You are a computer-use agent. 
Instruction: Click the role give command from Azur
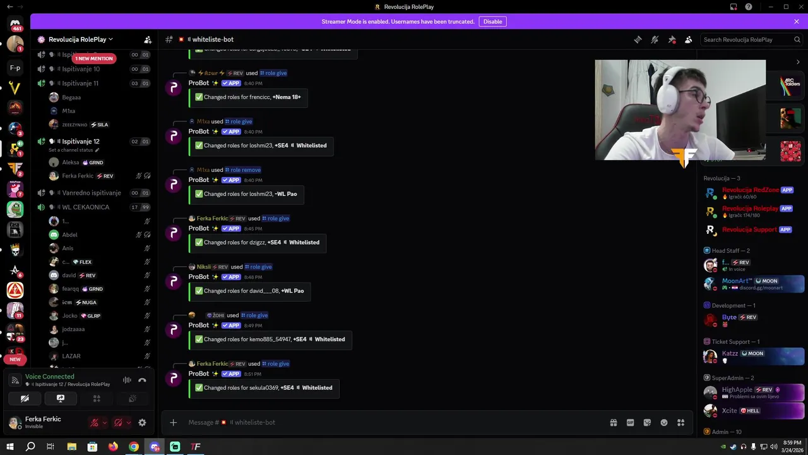click(273, 73)
